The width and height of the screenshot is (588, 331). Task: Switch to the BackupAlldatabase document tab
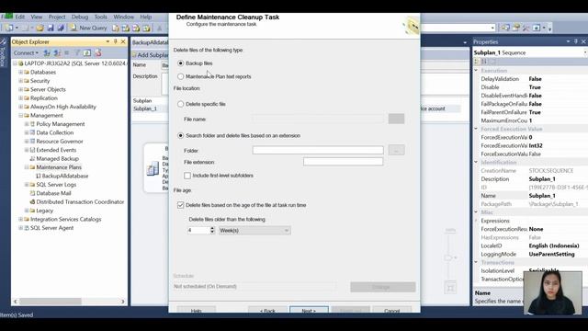click(x=150, y=42)
